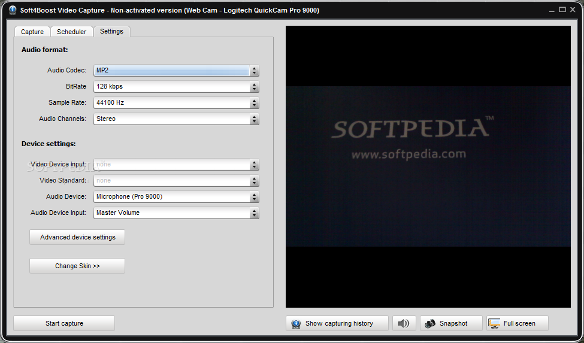Image resolution: width=584 pixels, height=343 pixels.
Task: Switch to the Capture tab
Action: click(x=32, y=32)
